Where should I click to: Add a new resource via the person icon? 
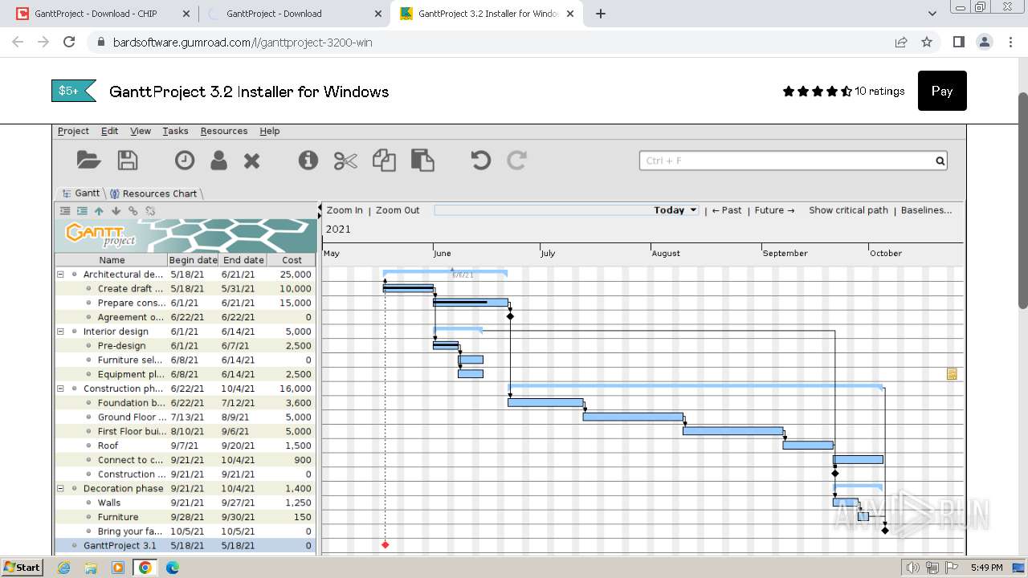pyautogui.click(x=218, y=161)
